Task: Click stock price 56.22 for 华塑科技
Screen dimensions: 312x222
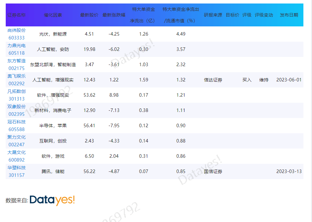Action: 89,171
